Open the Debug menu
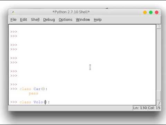This screenshot has width=166, height=125. click(49, 20)
